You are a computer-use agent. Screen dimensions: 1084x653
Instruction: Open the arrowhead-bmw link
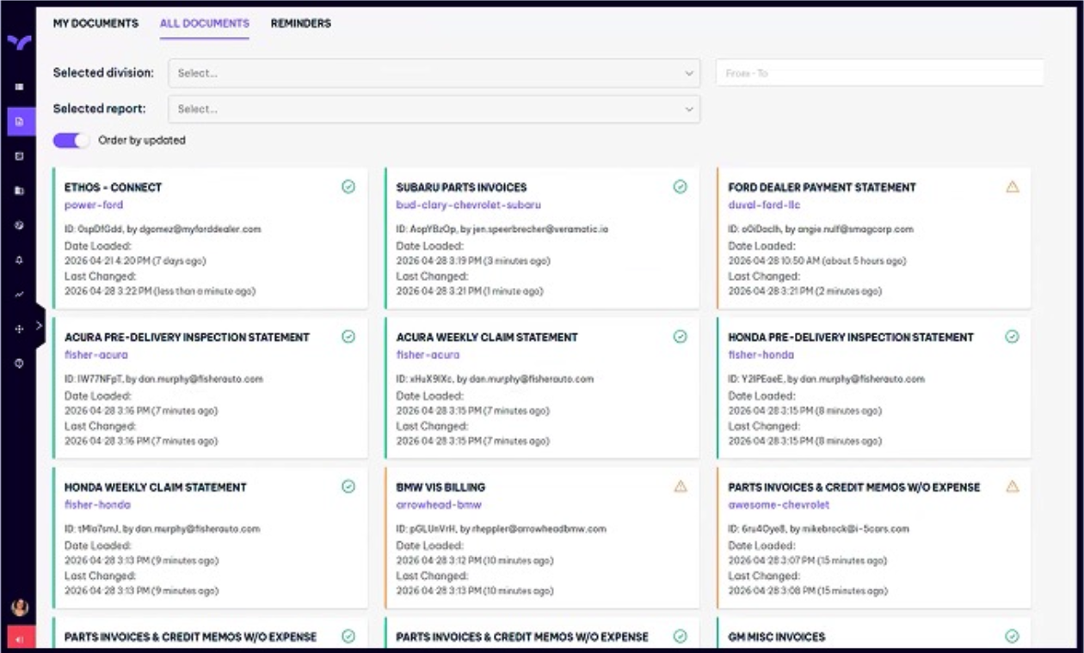439,505
